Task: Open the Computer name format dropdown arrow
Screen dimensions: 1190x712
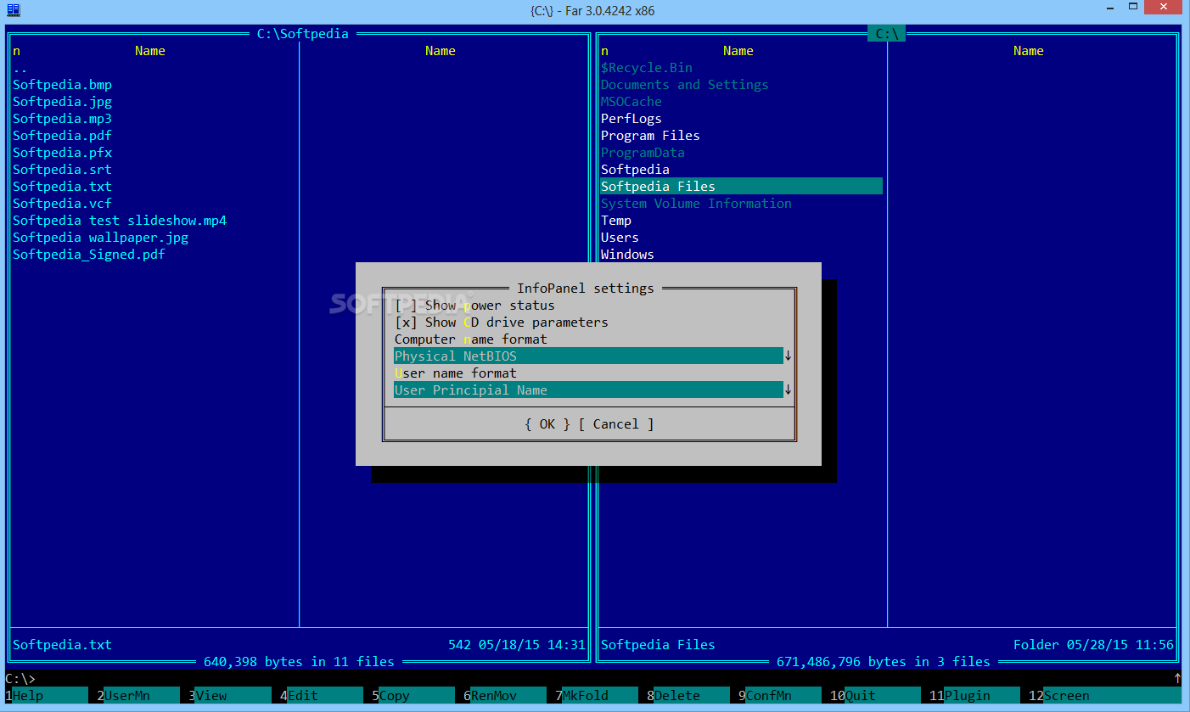Action: click(x=788, y=356)
